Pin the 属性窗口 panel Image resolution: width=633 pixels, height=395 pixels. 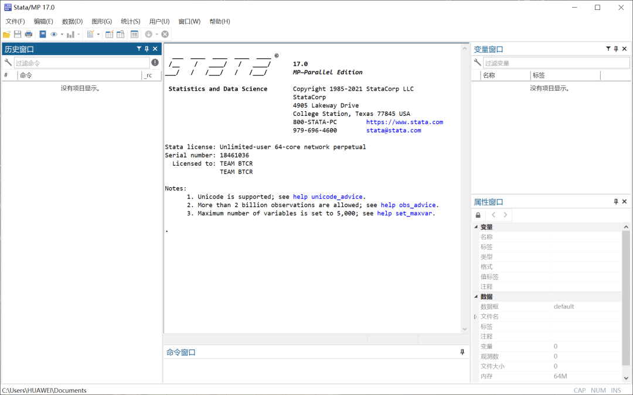(616, 201)
